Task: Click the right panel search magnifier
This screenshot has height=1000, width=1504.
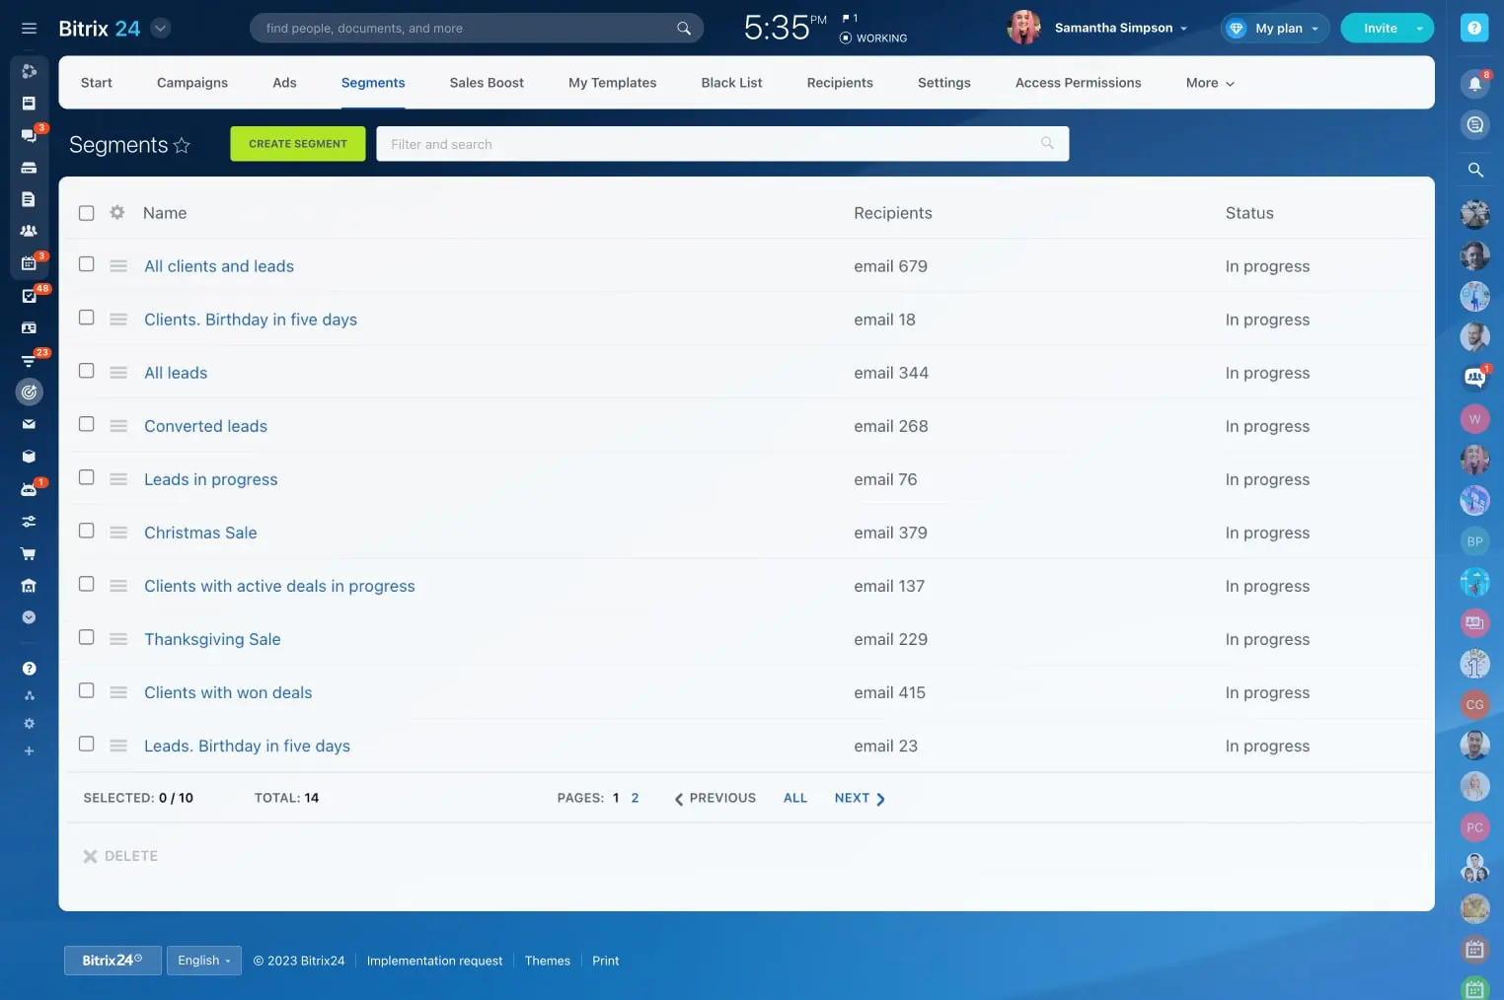Action: tap(1474, 171)
